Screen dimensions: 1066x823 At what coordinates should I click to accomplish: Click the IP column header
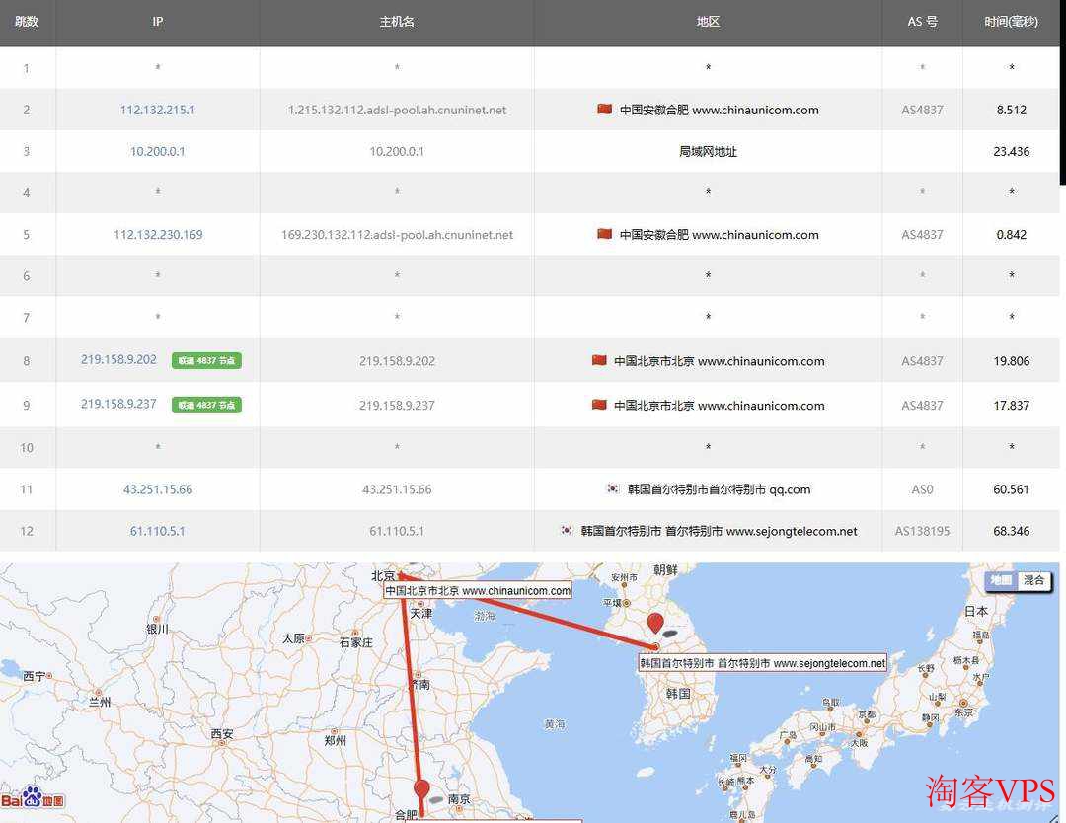[x=158, y=22]
